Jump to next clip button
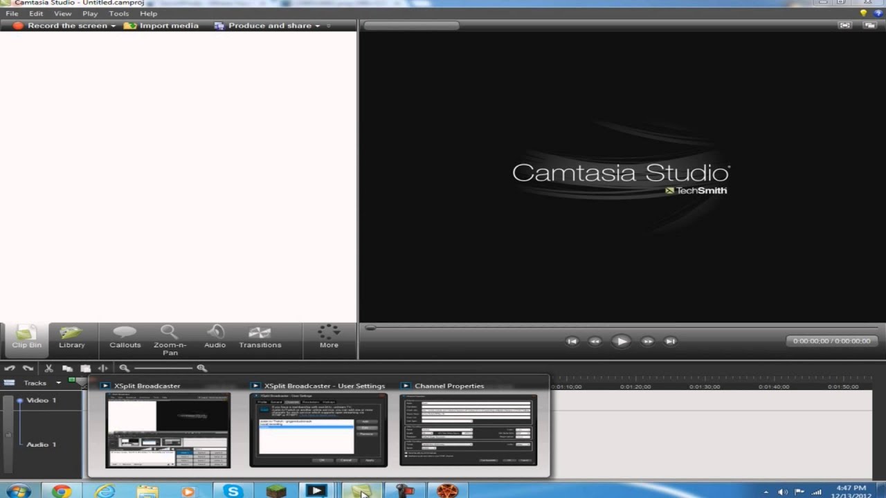 [670, 341]
